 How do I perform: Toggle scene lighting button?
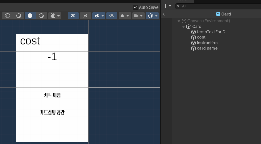86,16
